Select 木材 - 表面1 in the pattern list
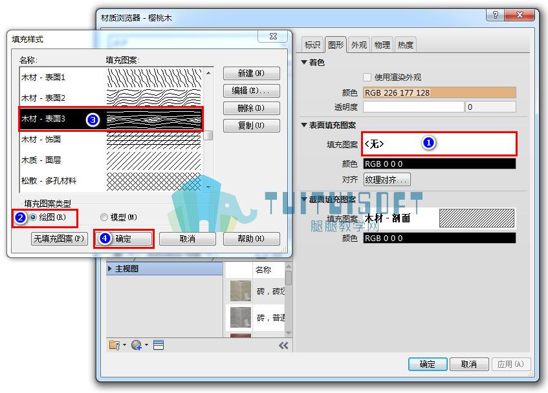The image size is (548, 393). tap(111, 78)
